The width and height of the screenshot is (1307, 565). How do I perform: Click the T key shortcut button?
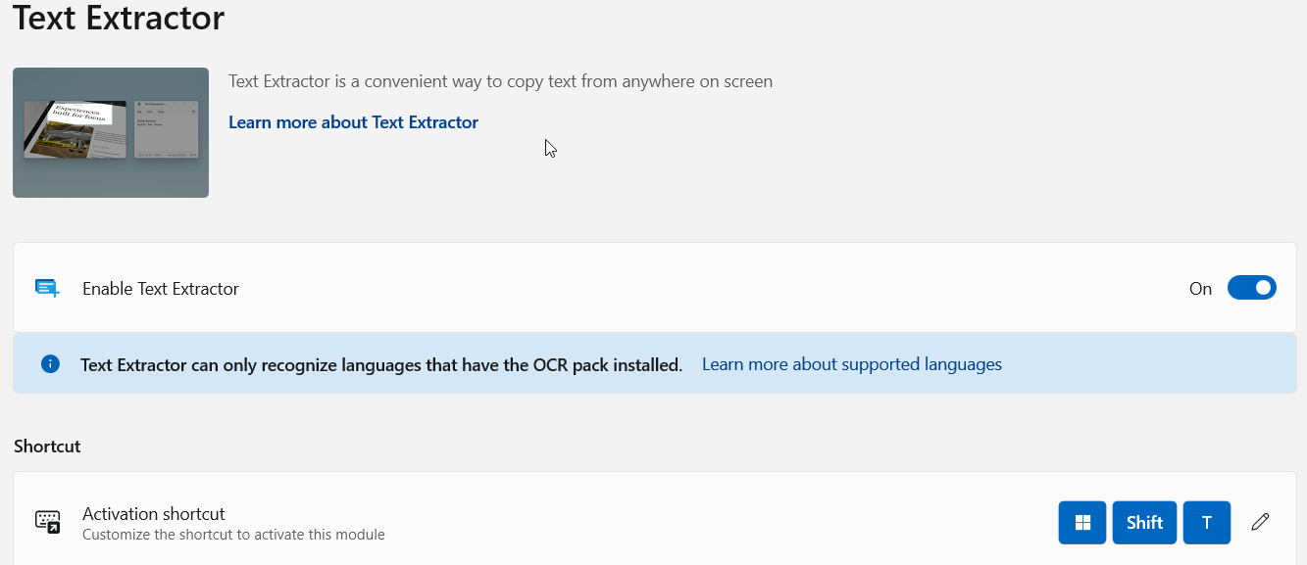pos(1207,522)
